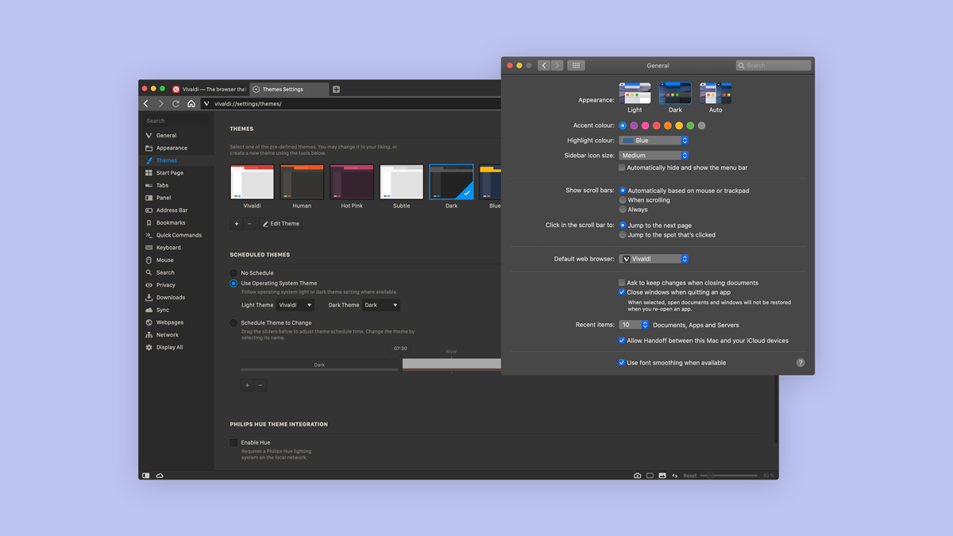953x536 pixels.
Task: Click the image toggle icon in status bar
Action: 662,476
